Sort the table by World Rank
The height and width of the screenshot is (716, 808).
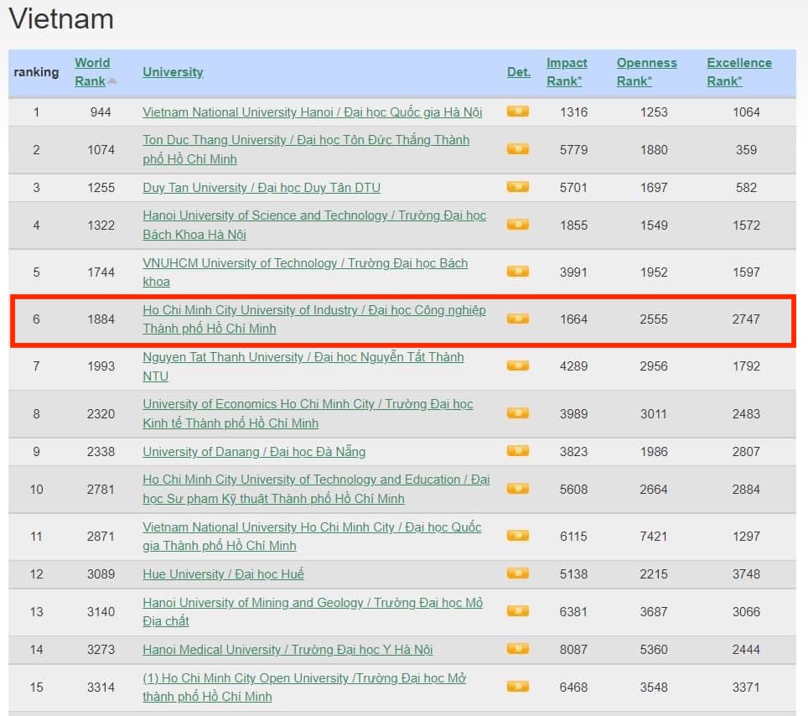tap(92, 71)
